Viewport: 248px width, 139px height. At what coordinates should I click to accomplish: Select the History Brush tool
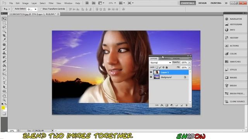tap(4, 57)
